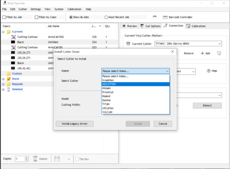The height and width of the screenshot is (169, 230).
Task: Increase Copies with the up stepper
Action: click(26, 157)
